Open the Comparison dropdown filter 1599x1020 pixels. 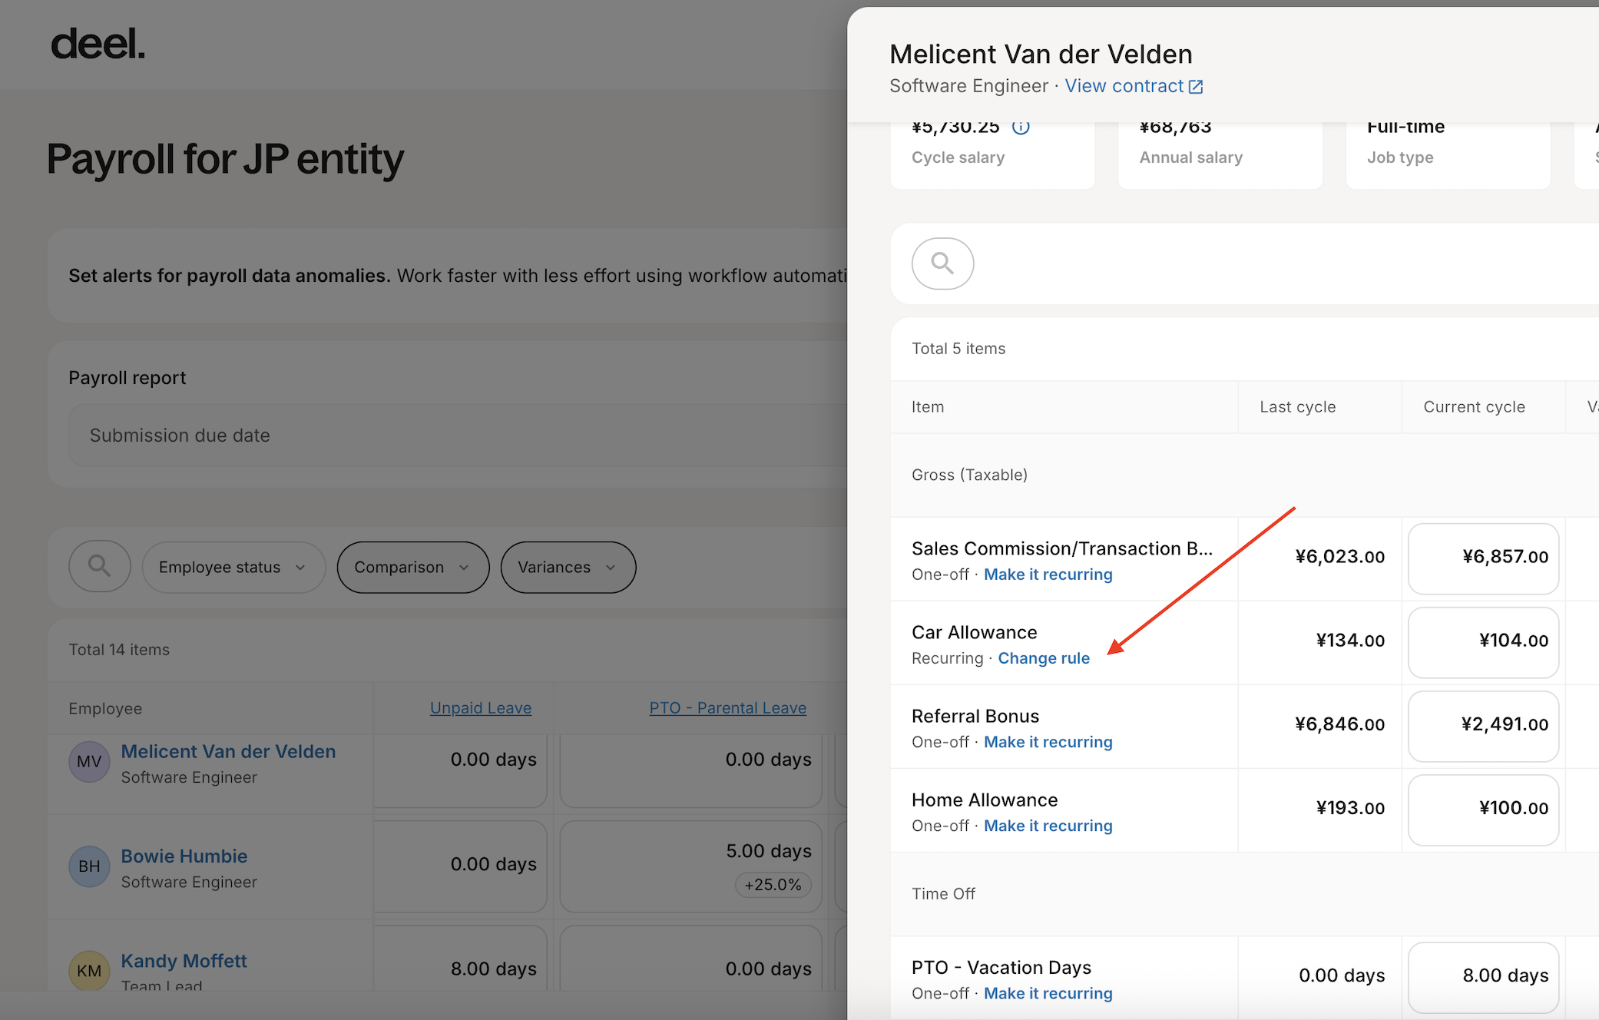coord(412,567)
